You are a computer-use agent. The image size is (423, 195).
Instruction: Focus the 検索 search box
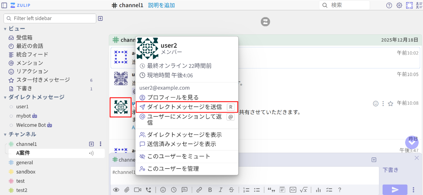pyautogui.click(x=344, y=5)
